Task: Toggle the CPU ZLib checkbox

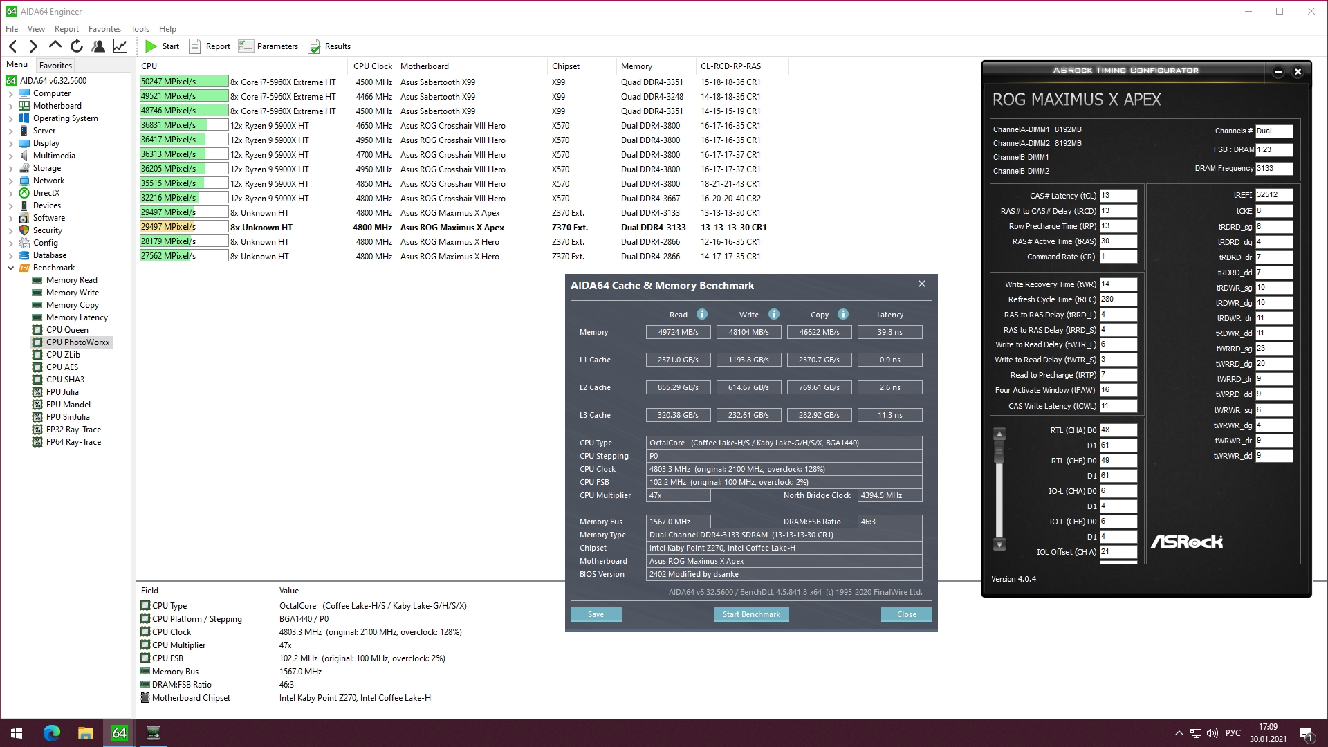Action: click(x=37, y=355)
